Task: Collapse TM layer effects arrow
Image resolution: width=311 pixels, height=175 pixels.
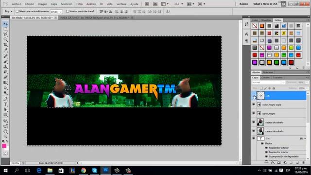Action: (x=305, y=139)
